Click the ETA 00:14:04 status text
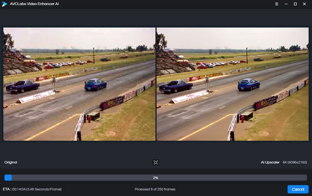 [x=32, y=189]
